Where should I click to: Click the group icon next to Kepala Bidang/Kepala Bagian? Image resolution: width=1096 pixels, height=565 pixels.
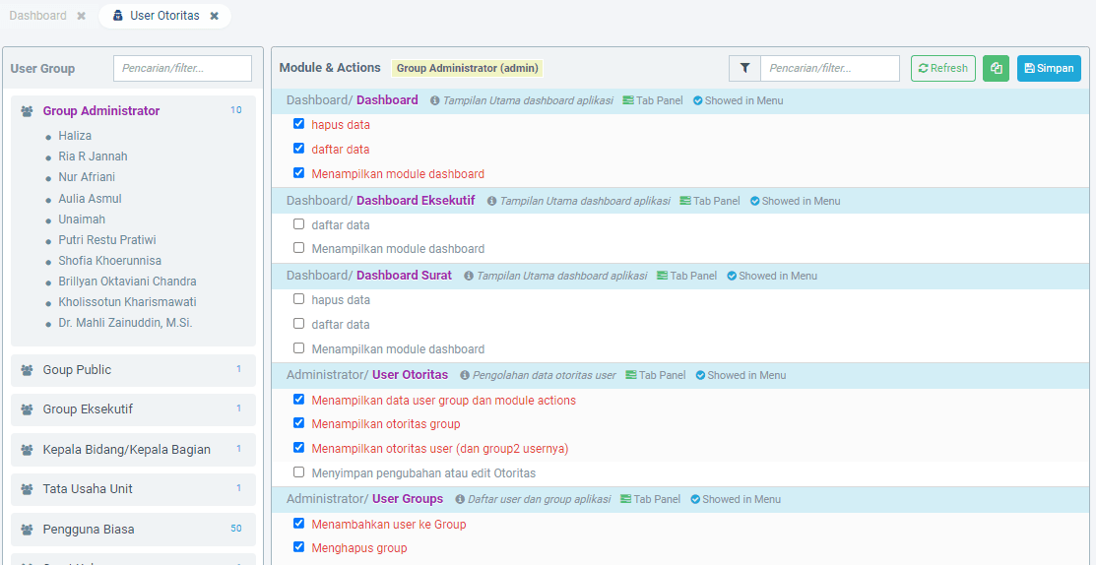[28, 450]
